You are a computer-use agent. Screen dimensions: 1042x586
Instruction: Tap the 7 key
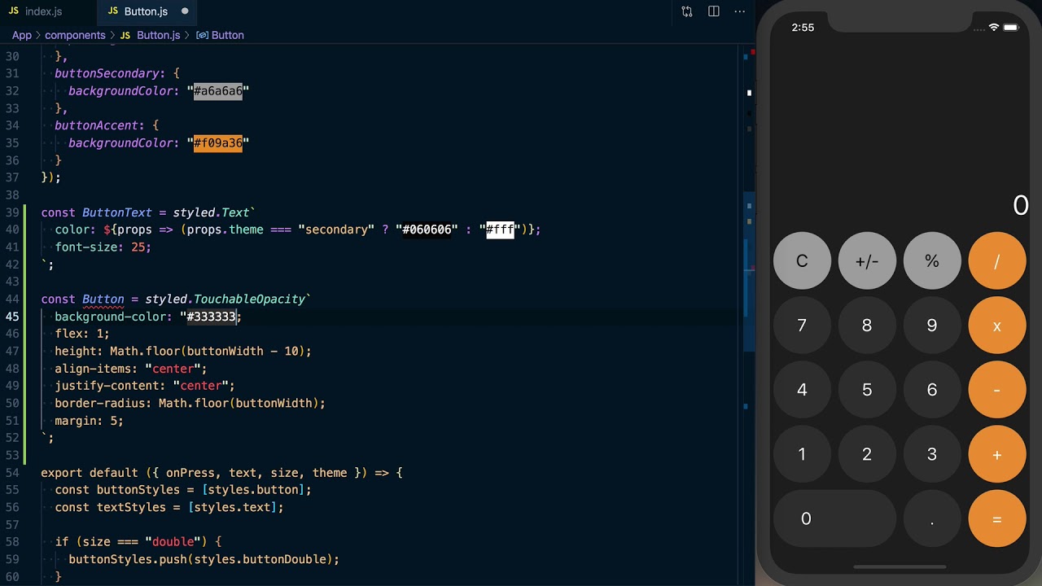click(802, 326)
